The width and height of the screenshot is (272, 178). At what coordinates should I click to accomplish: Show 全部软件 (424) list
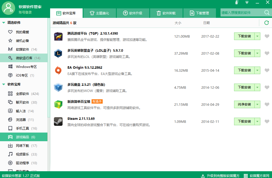(24, 94)
